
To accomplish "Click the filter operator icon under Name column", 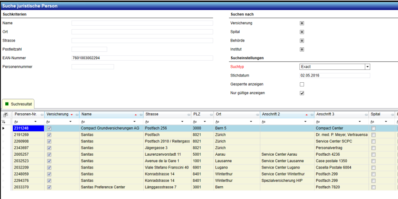I will click(83, 121).
